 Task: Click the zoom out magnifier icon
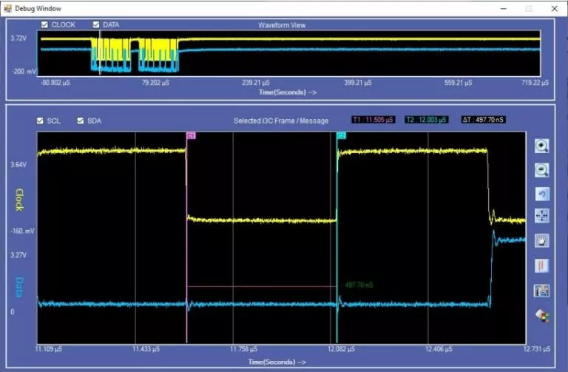point(542,170)
